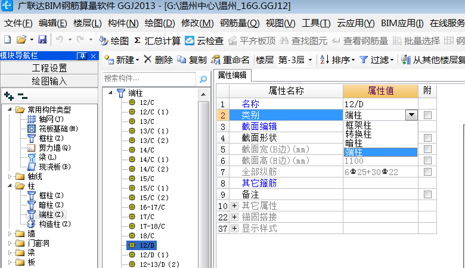Viewport: 465px width, 268px height.
Task: Open the 文件(F) menu
Action: coord(18,23)
